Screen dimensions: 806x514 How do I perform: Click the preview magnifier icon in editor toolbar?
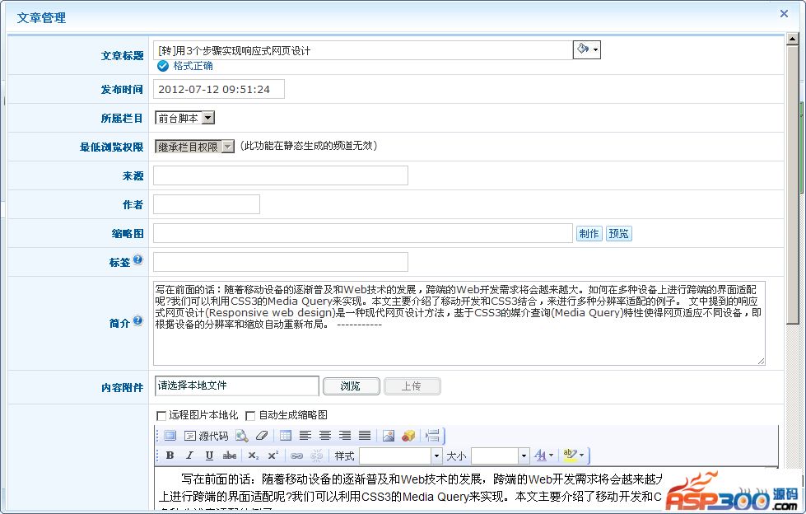pyautogui.click(x=241, y=436)
